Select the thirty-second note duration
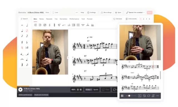Viewport: 178px width, 107px height. pos(27,36)
